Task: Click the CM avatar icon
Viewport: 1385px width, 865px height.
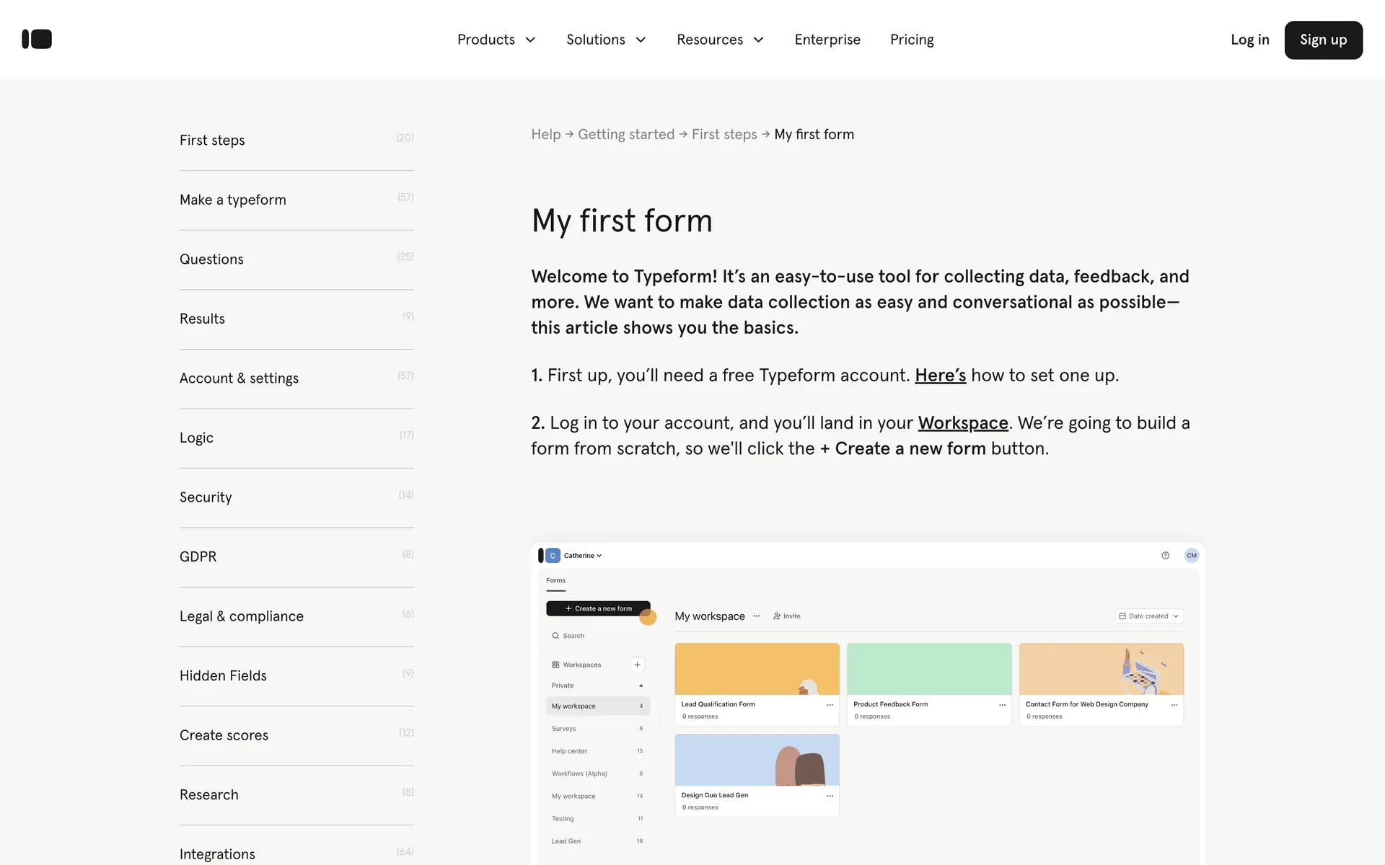Action: [x=1191, y=555]
